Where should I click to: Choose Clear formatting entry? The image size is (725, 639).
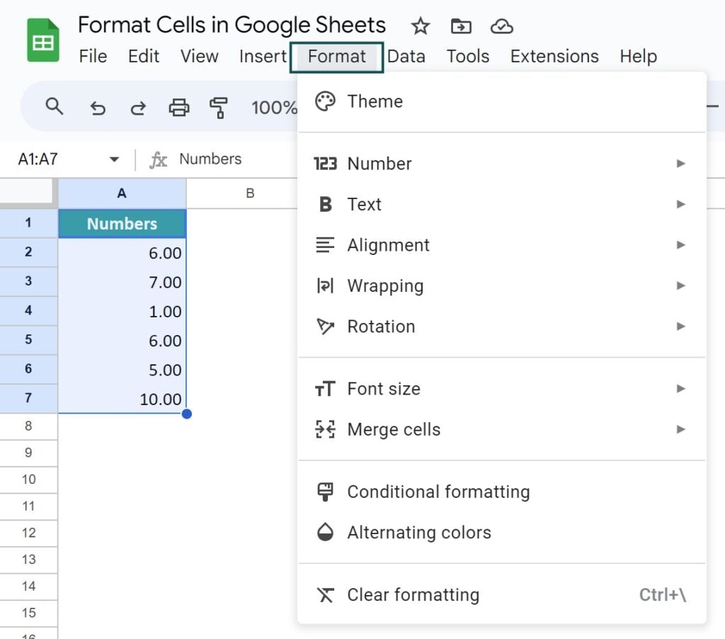click(502, 594)
